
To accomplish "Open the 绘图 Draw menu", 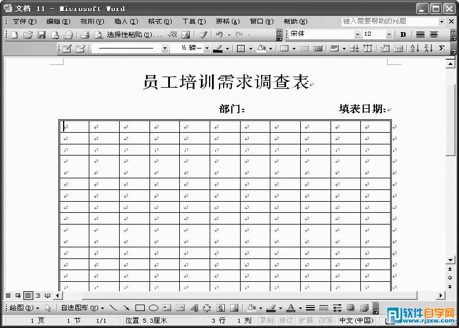I will [x=25, y=308].
